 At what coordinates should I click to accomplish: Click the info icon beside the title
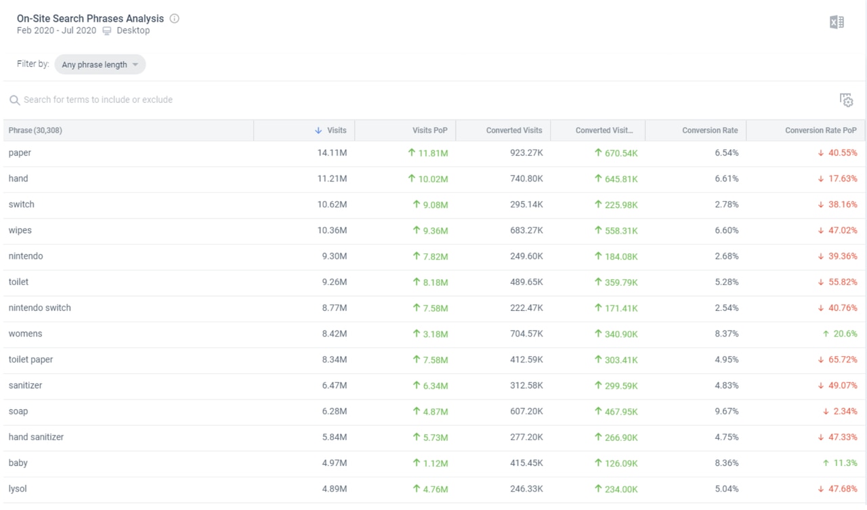pos(174,19)
